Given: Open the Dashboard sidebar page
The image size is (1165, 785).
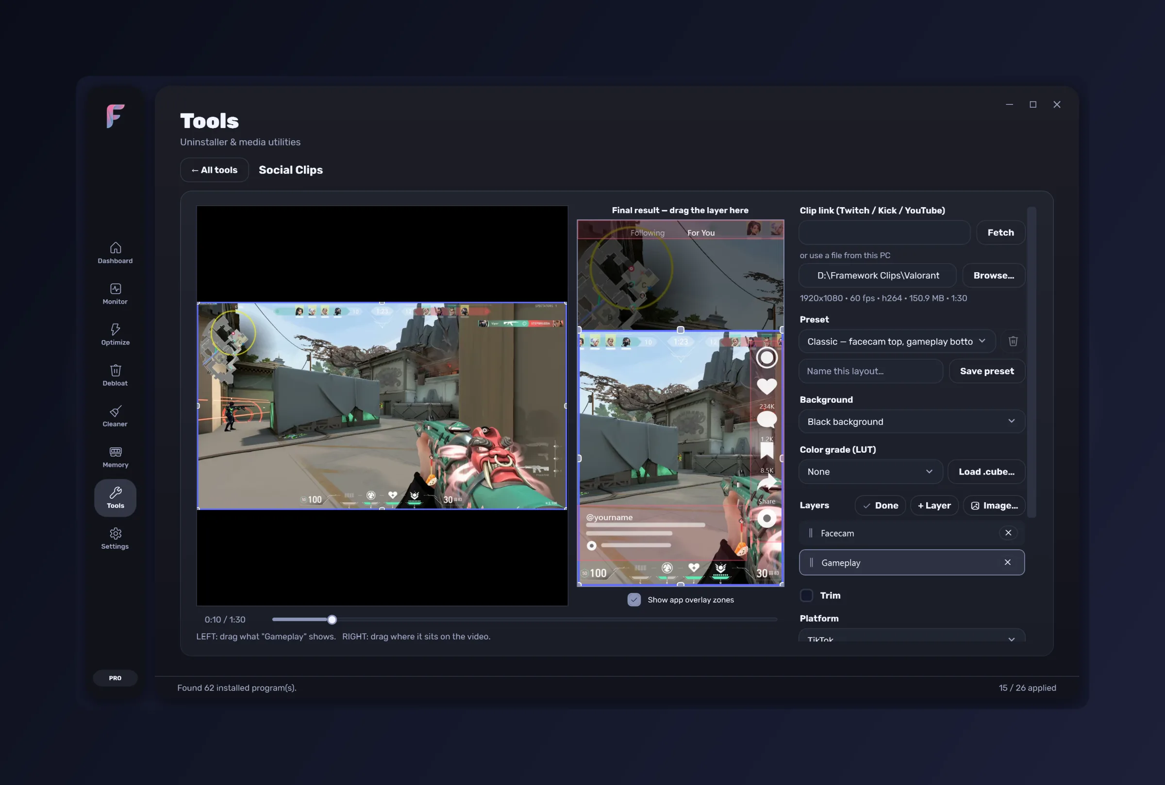Looking at the screenshot, I should coord(115,253).
